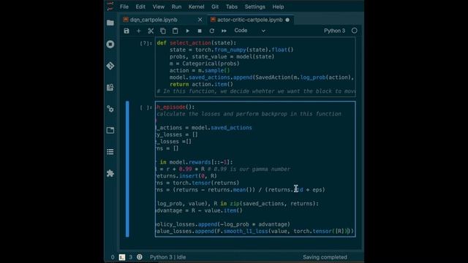The width and height of the screenshot is (468, 263).
Task: Click the line 'm = Categorical(probs)'
Action: (x=205, y=64)
